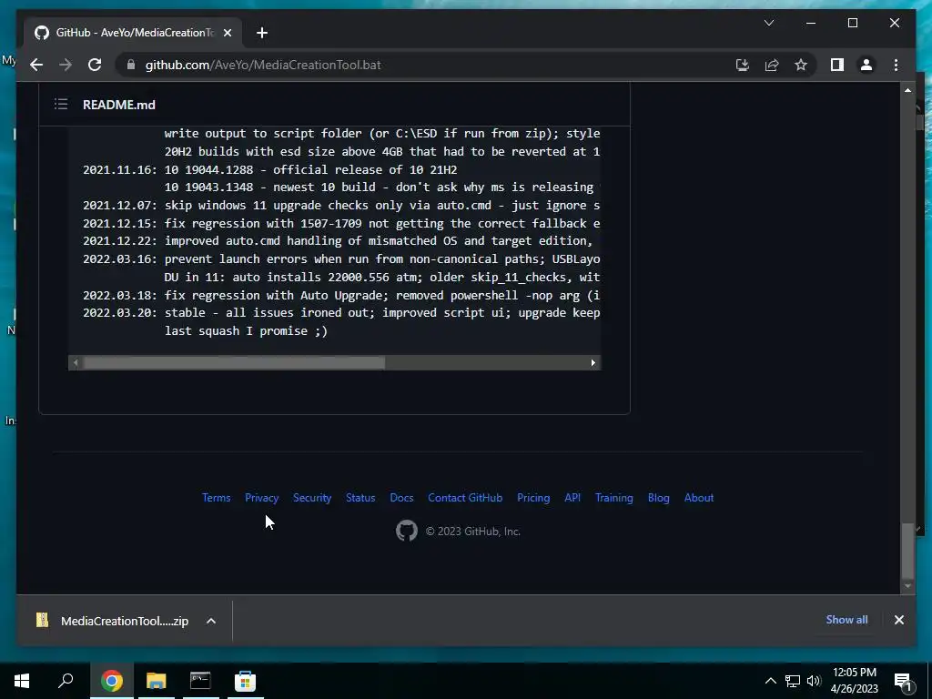Click the text '2021.11.16:' in the changelog
932x699 pixels.
pos(119,169)
